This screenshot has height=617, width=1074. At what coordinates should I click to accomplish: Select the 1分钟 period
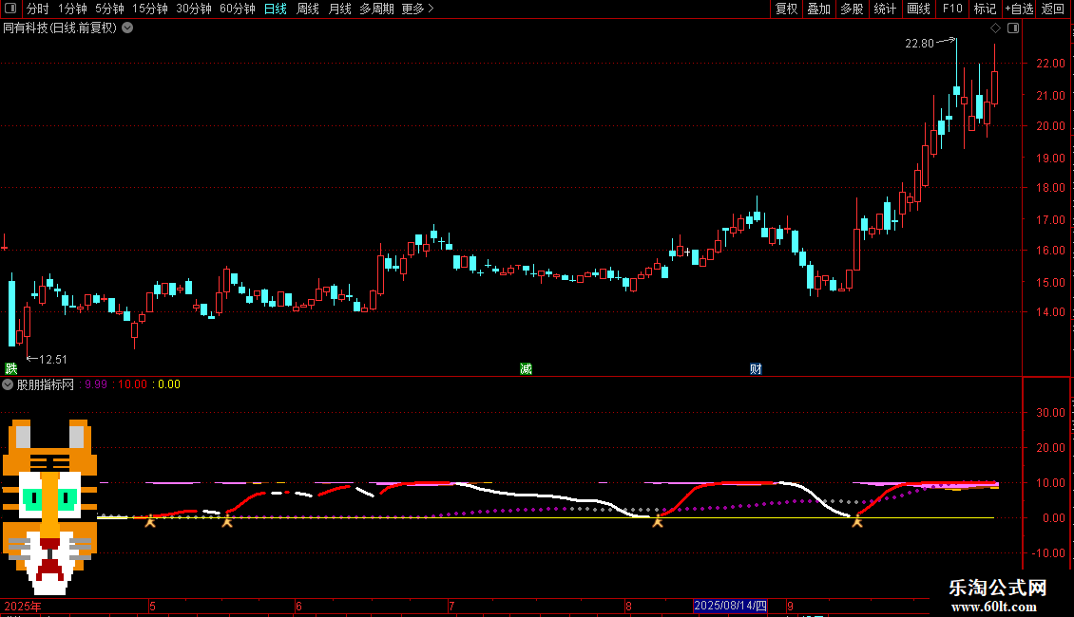(72, 9)
